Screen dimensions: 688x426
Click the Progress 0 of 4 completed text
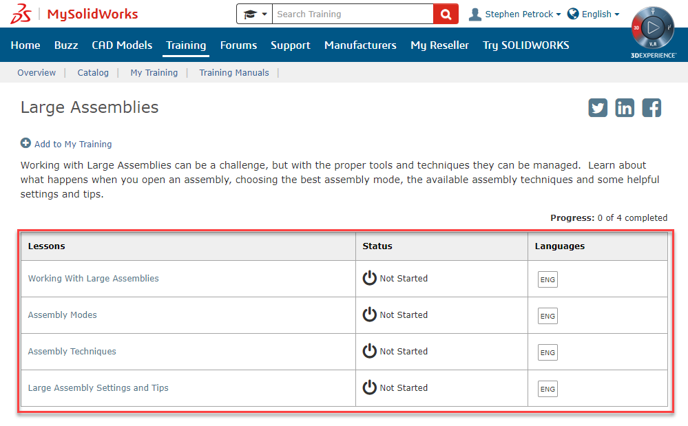pos(609,218)
